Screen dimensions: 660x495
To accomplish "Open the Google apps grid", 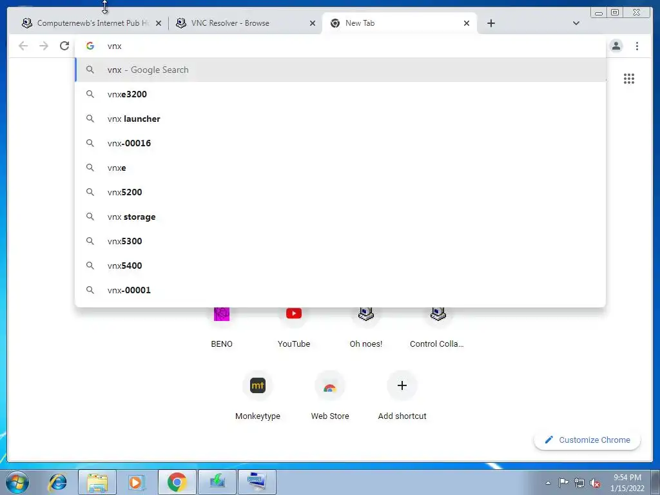I will point(629,79).
